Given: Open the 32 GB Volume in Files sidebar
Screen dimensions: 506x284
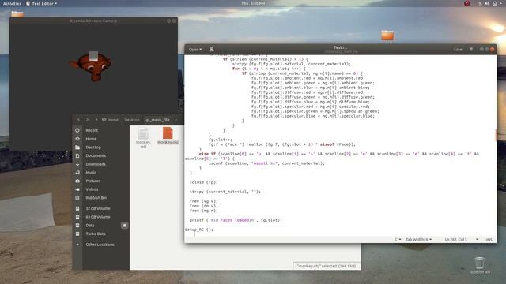Looking at the screenshot, I should click(x=101, y=208).
